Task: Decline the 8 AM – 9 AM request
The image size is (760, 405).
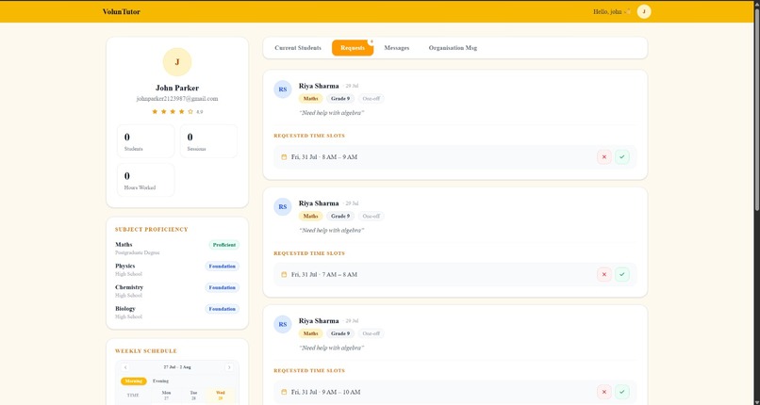Action: pyautogui.click(x=603, y=156)
